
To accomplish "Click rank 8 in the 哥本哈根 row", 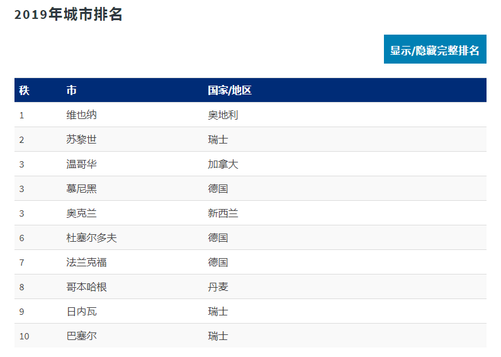I will [x=21, y=287].
